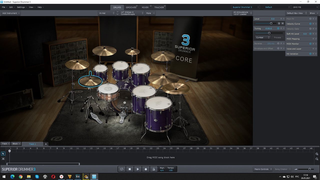Open the All Articulations dropdown
This screenshot has height=180, width=320.
pos(242,13)
